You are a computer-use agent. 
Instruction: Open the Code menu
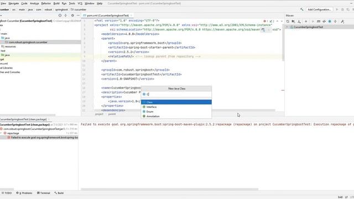pos(24,3)
